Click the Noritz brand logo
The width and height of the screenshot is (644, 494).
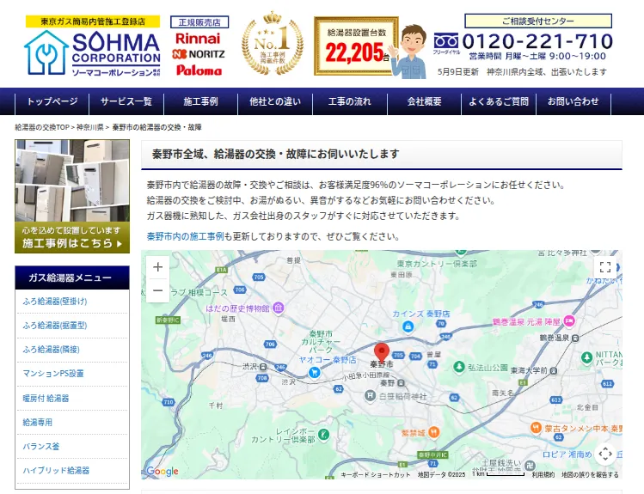199,54
